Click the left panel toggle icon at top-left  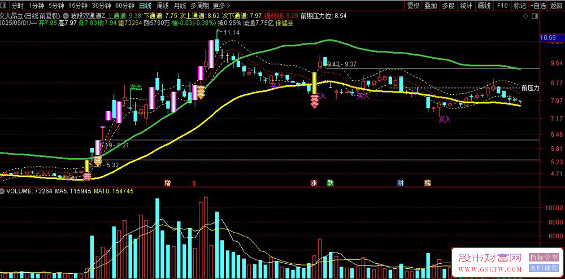[x=4, y=6]
